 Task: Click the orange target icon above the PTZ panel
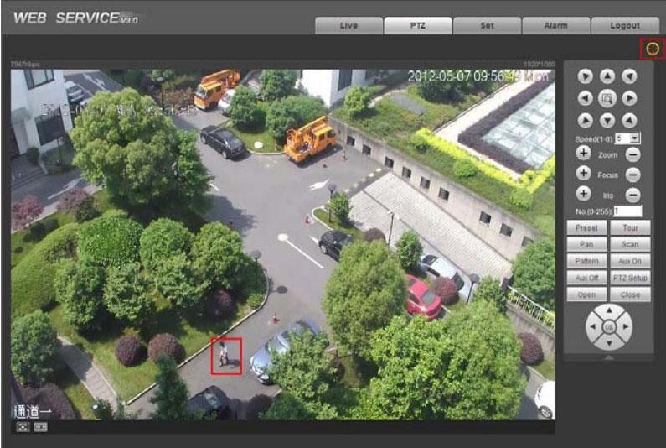click(x=653, y=49)
